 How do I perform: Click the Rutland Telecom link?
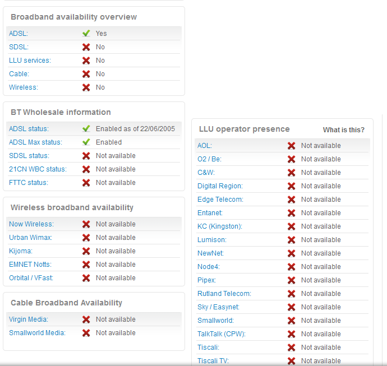(224, 294)
